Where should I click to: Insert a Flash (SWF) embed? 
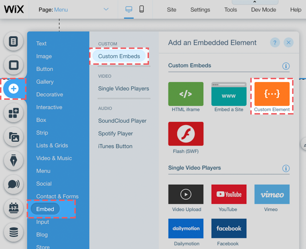point(186,134)
